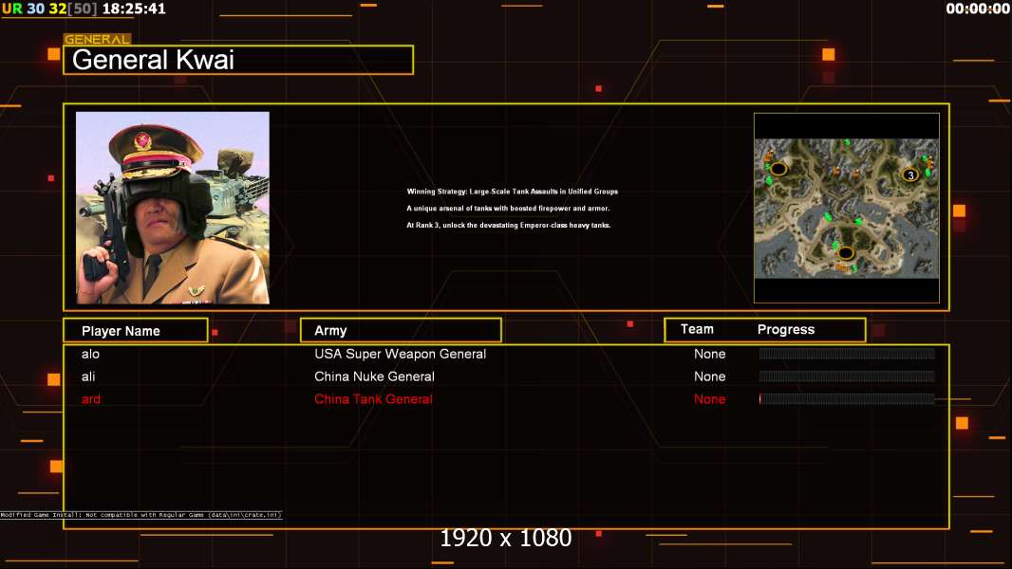Screen dimensions: 1012x569
Task: Click the Emperor-class heavy tanks text line
Action: [509, 226]
